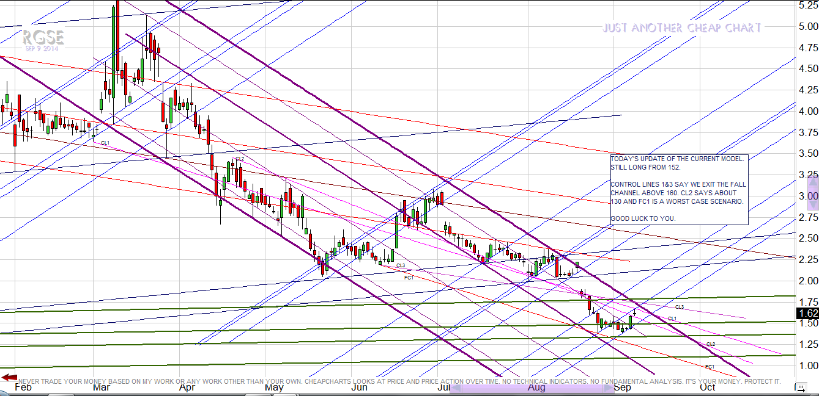Select the Today's Update annotation text box
This screenshot has width=819, height=396.
click(678, 189)
